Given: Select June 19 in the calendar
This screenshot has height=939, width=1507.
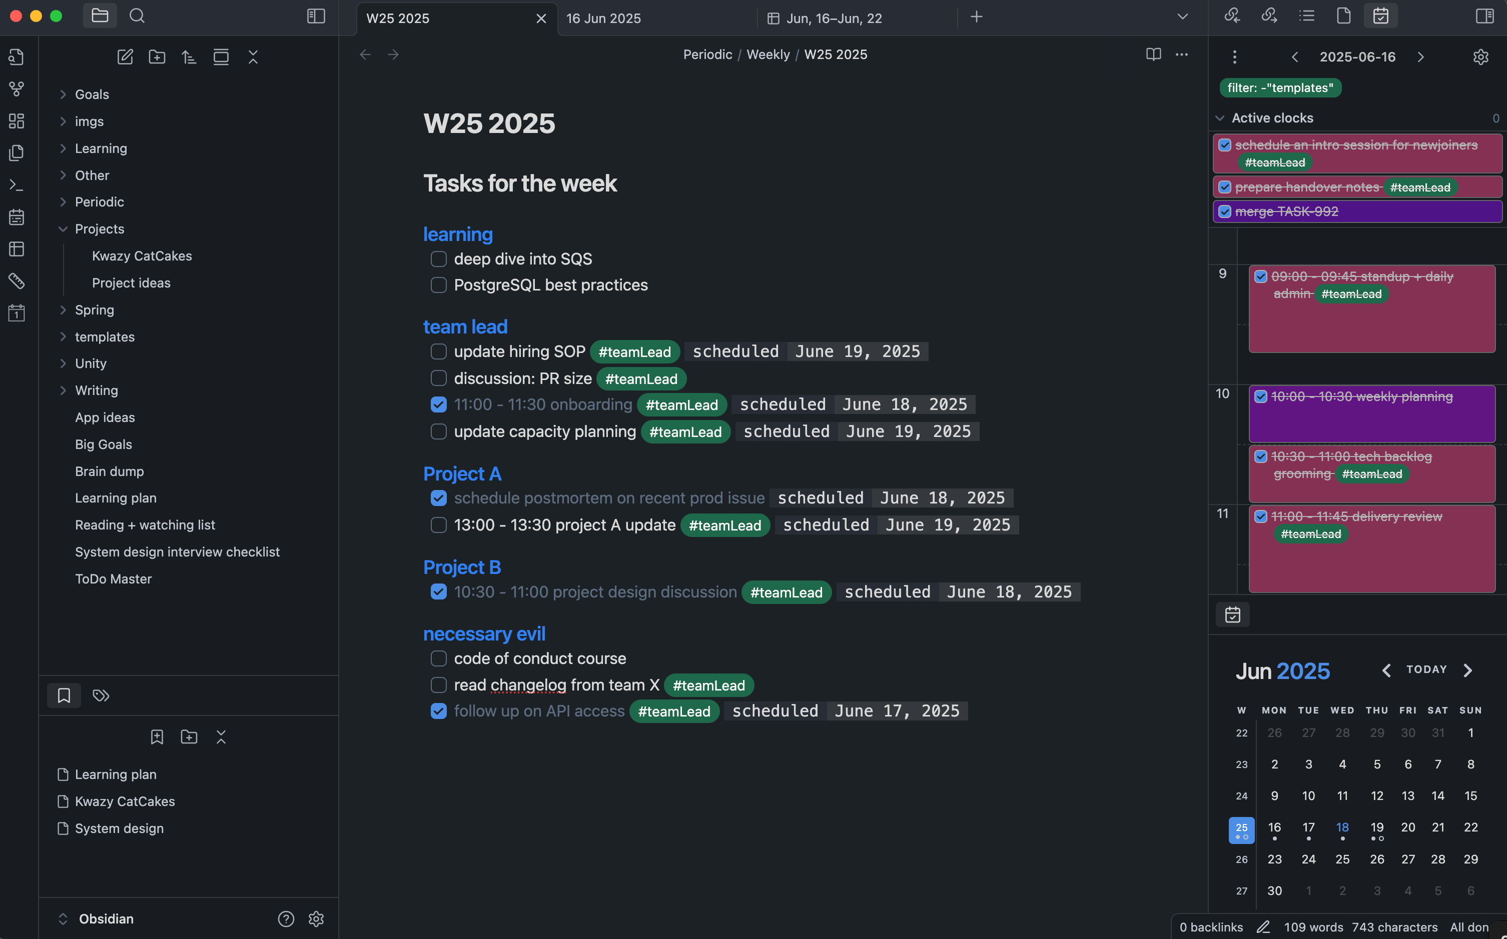Looking at the screenshot, I should tap(1377, 828).
